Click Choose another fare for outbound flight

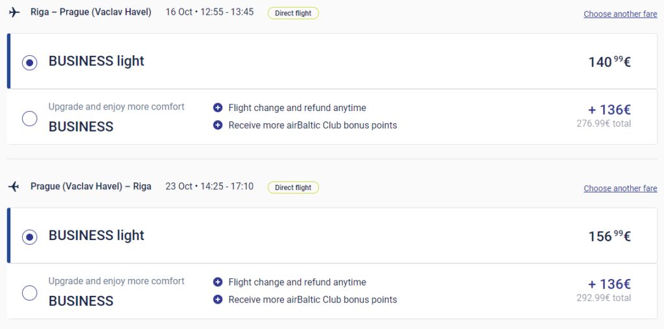pyautogui.click(x=620, y=14)
